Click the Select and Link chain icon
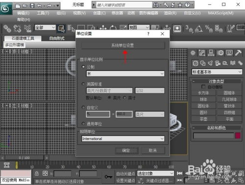 (7, 28)
